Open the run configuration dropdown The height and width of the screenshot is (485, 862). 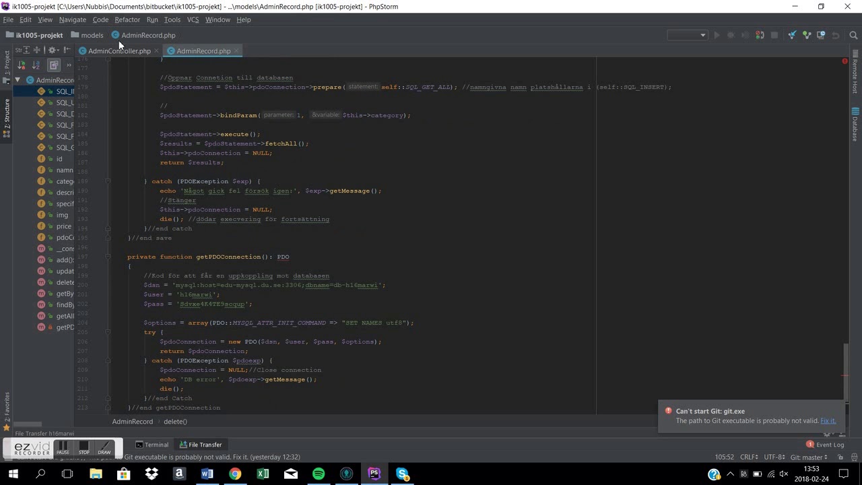click(x=687, y=35)
